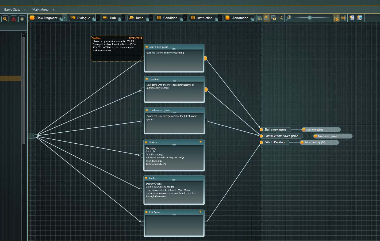Viewport: 380px width, 241px height.
Task: Toggle snap to grid
Action: pyautogui.click(x=344, y=18)
